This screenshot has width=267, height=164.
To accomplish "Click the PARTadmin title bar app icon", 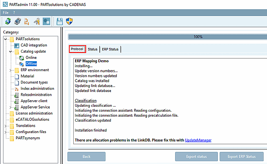I will [x=5, y=4].
